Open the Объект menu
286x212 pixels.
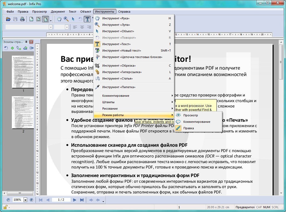tap(86, 12)
